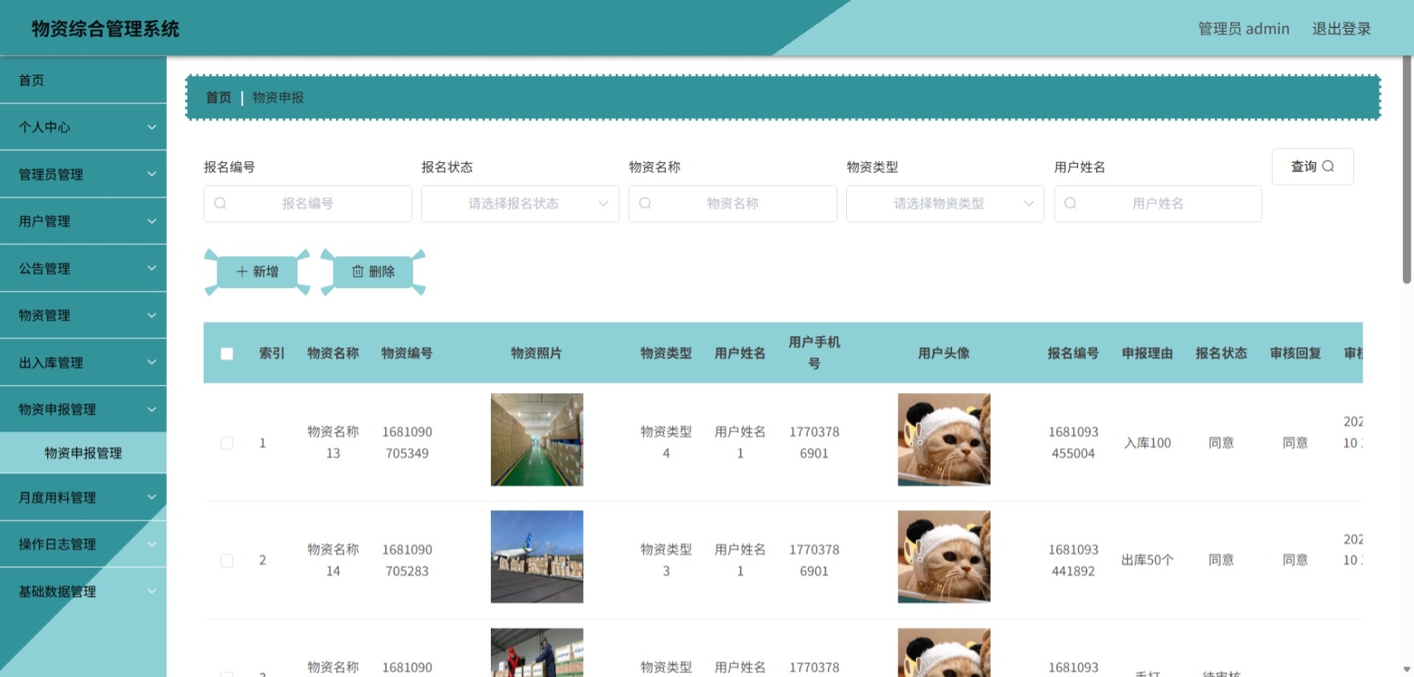This screenshot has width=1414, height=677.
Task: Focus the 用户姓名 input field
Action: [x=1157, y=204]
